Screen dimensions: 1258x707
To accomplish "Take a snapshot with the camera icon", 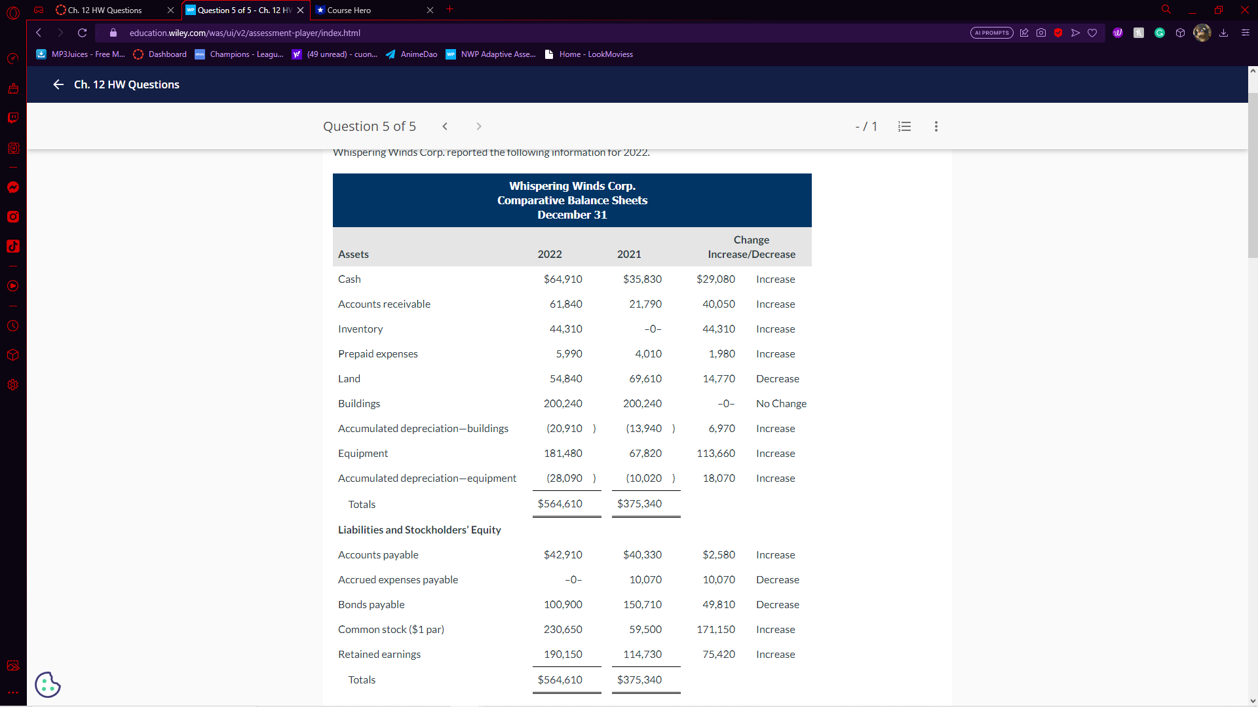I will click(1041, 33).
